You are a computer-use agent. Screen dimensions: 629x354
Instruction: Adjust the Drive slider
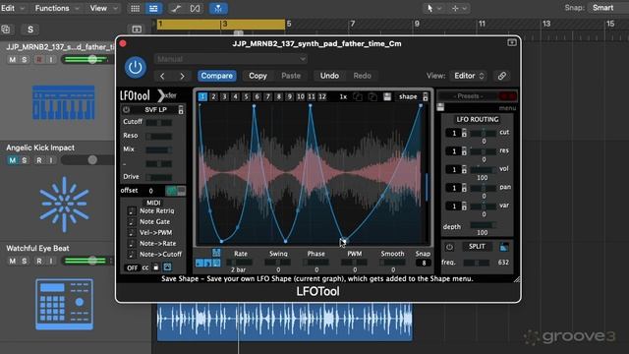pyautogui.click(x=159, y=177)
